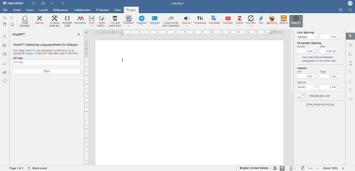Click the YouTube plugin icon
The width and height of the screenshot is (355, 171).
228,20
